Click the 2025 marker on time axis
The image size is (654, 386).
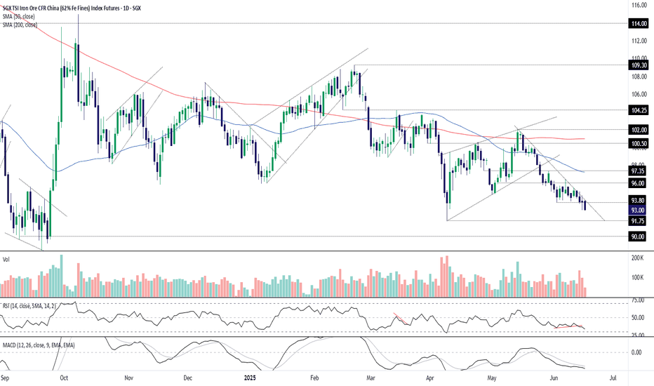coord(249,378)
